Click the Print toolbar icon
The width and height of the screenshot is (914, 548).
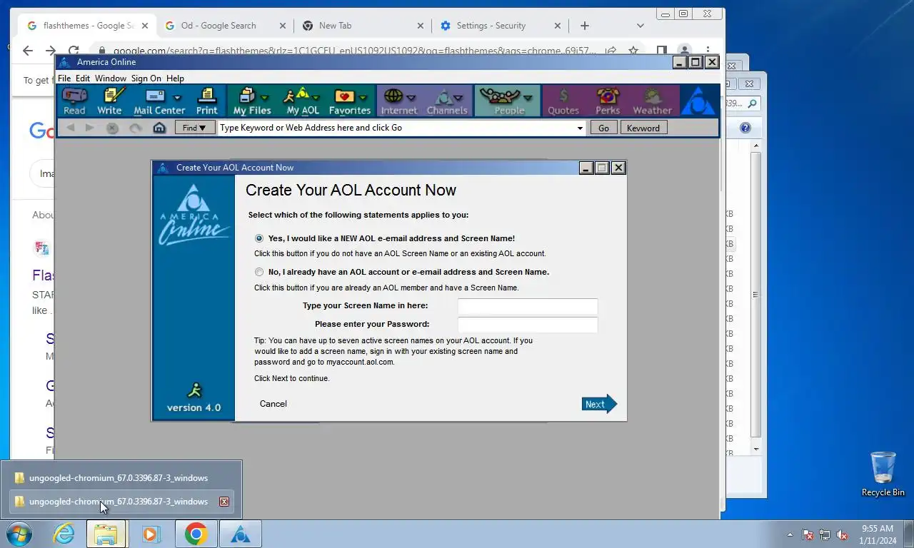pyautogui.click(x=207, y=101)
